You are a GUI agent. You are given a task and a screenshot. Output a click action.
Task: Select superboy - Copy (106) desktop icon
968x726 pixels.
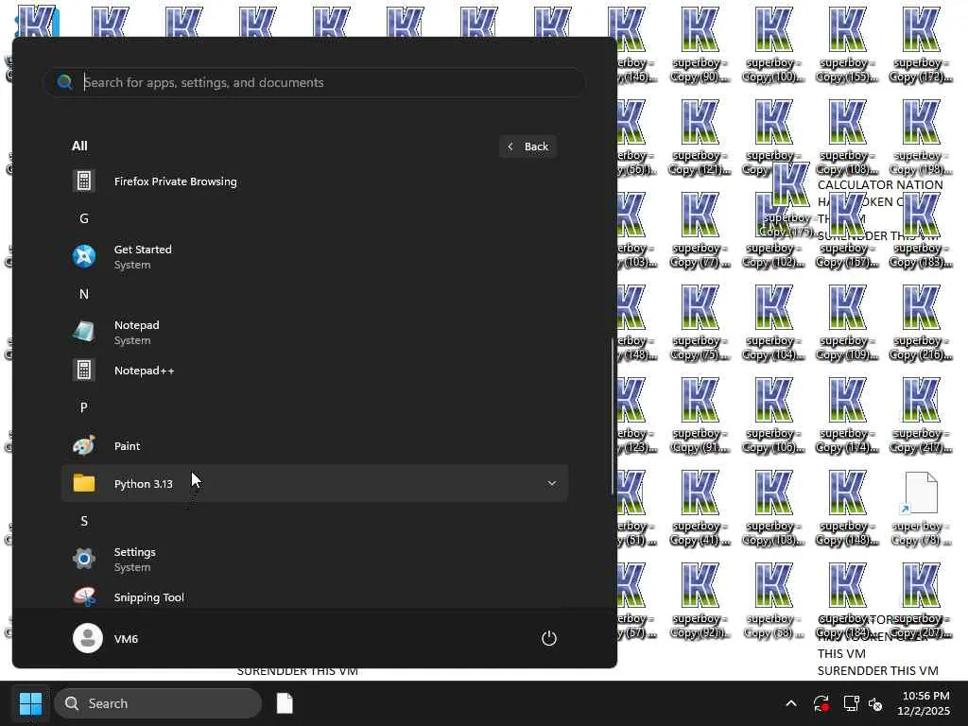(x=773, y=415)
